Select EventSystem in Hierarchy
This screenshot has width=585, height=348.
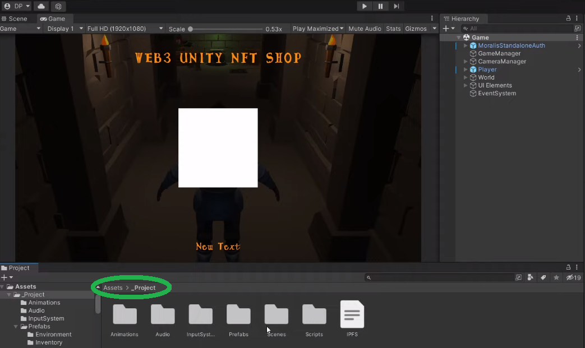(x=497, y=94)
